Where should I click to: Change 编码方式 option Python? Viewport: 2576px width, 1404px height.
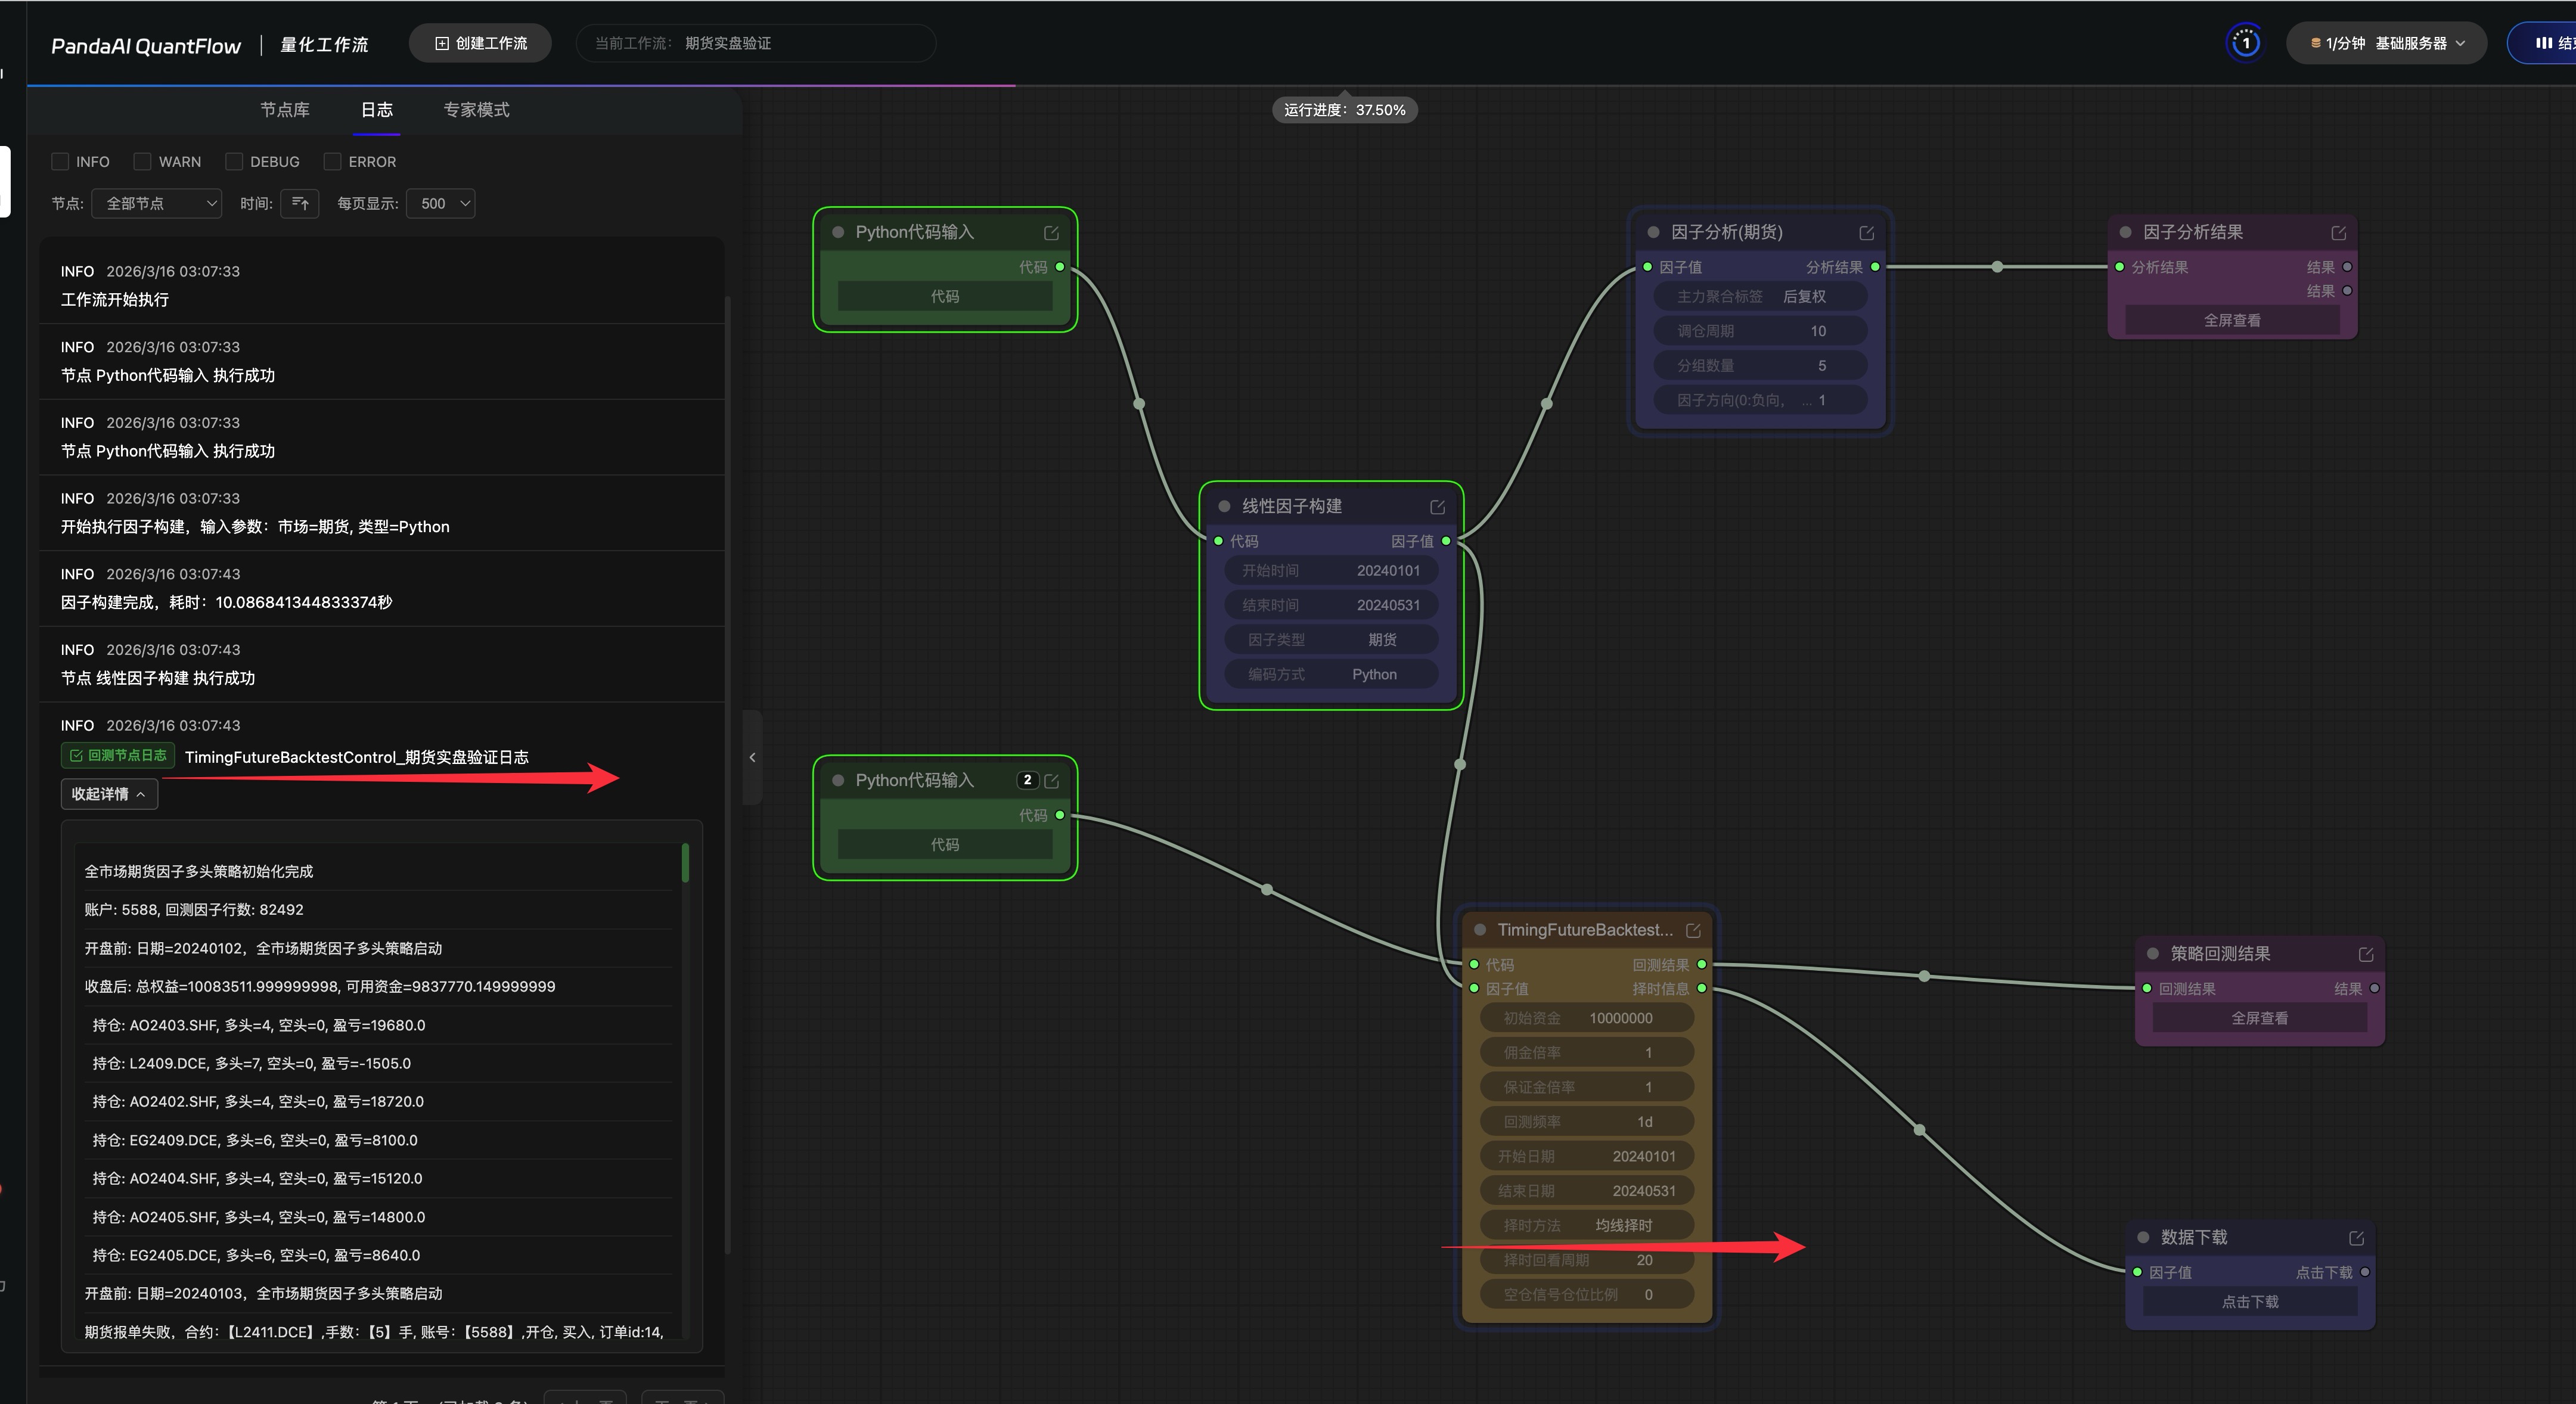[x=1331, y=675]
